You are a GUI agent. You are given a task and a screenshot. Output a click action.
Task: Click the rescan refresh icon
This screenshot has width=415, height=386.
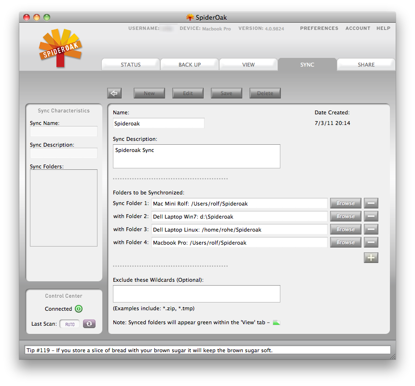point(89,324)
